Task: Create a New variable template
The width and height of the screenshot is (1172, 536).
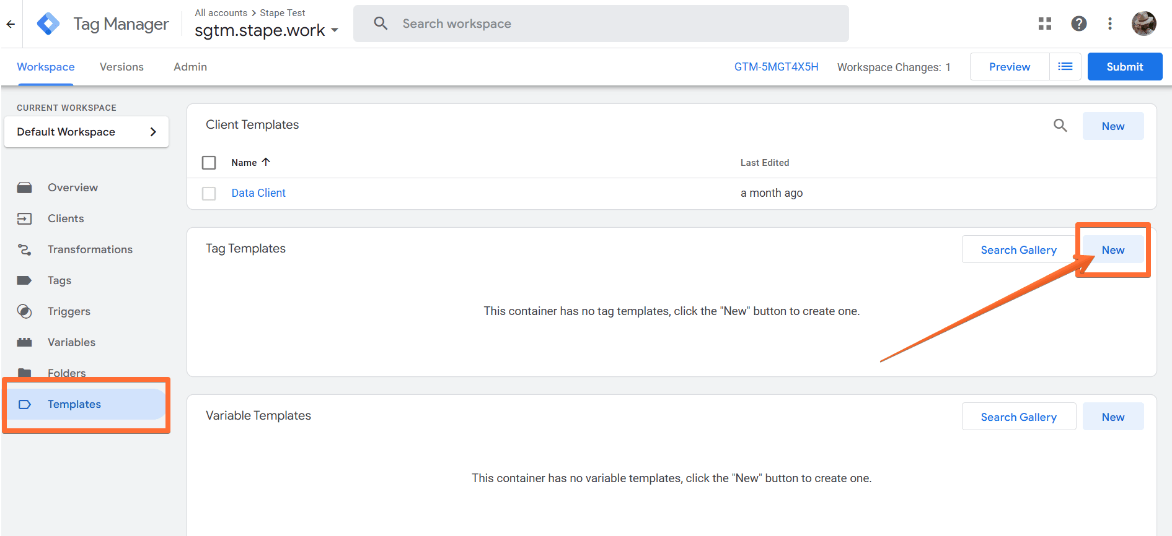Action: (x=1113, y=417)
